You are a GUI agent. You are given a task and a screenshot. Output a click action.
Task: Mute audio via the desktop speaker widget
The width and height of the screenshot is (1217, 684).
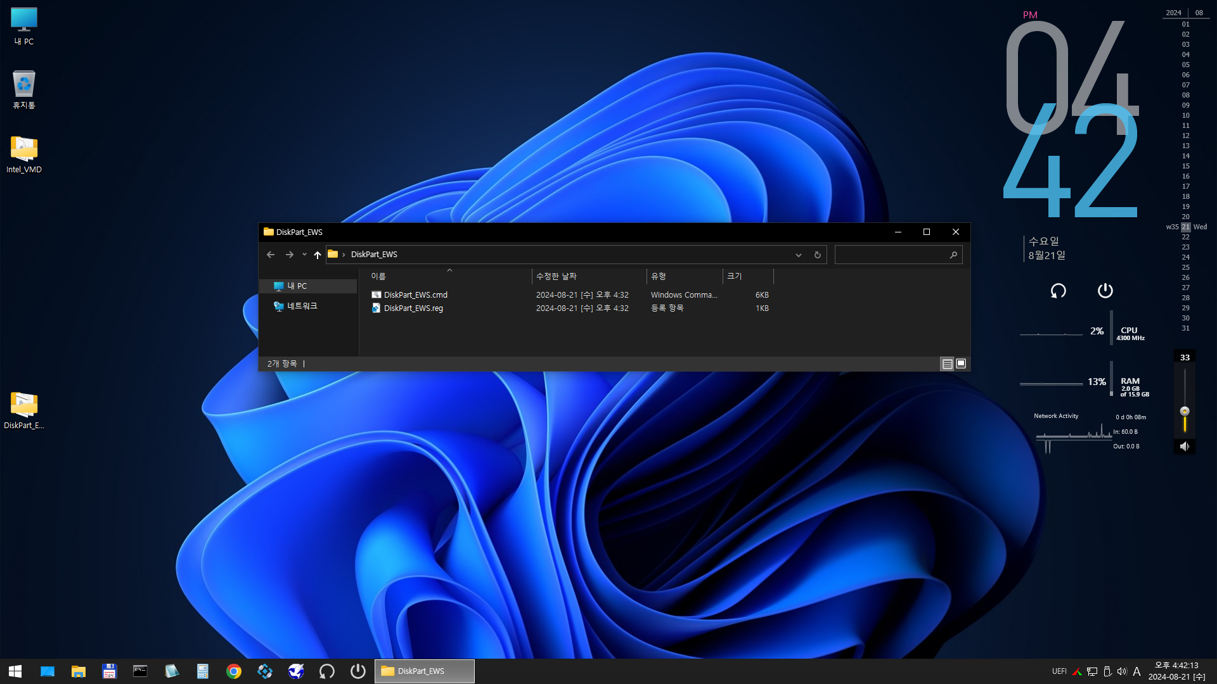1184,446
